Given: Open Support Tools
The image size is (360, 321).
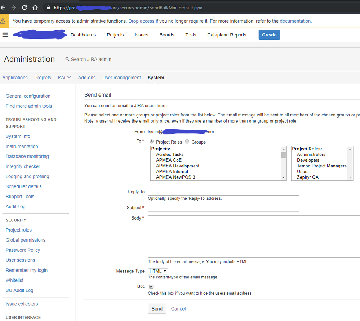Looking at the screenshot, I should (20, 197).
